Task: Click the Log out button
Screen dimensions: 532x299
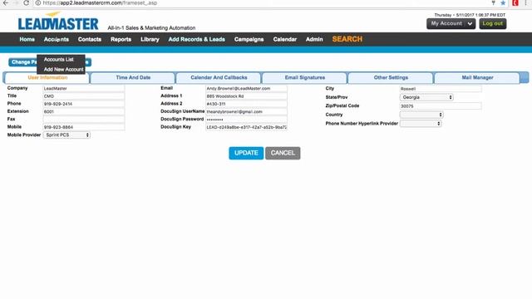Action: pos(493,24)
